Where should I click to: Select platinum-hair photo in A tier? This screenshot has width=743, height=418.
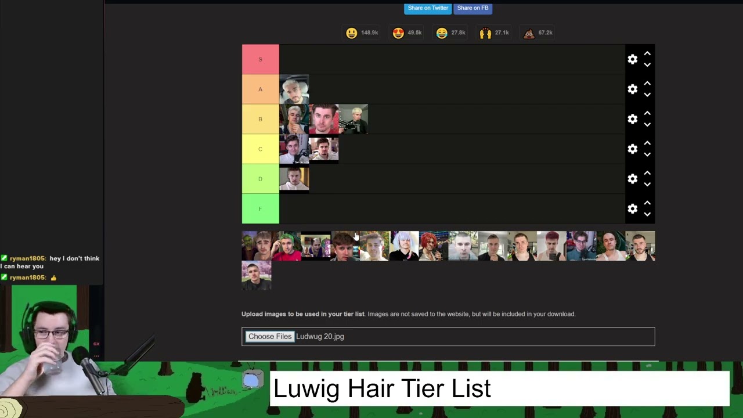[x=294, y=89]
